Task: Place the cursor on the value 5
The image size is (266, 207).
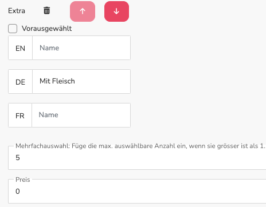Action: (18, 158)
